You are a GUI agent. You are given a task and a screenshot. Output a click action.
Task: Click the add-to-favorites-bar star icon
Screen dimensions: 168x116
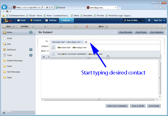pos(3,16)
